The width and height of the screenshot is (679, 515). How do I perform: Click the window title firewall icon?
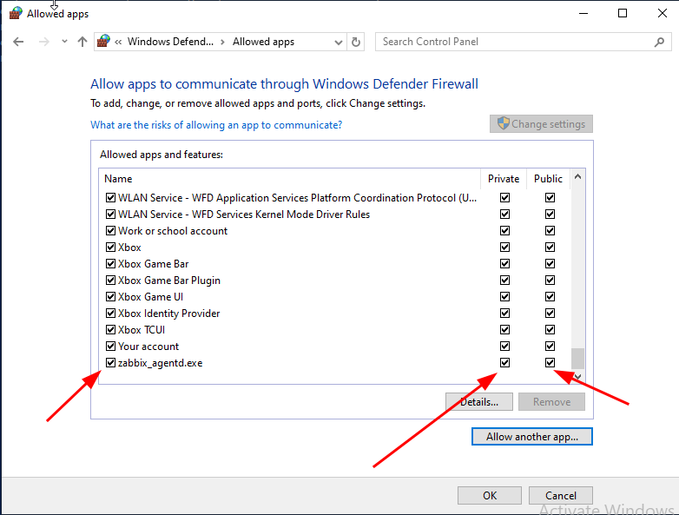click(x=16, y=13)
